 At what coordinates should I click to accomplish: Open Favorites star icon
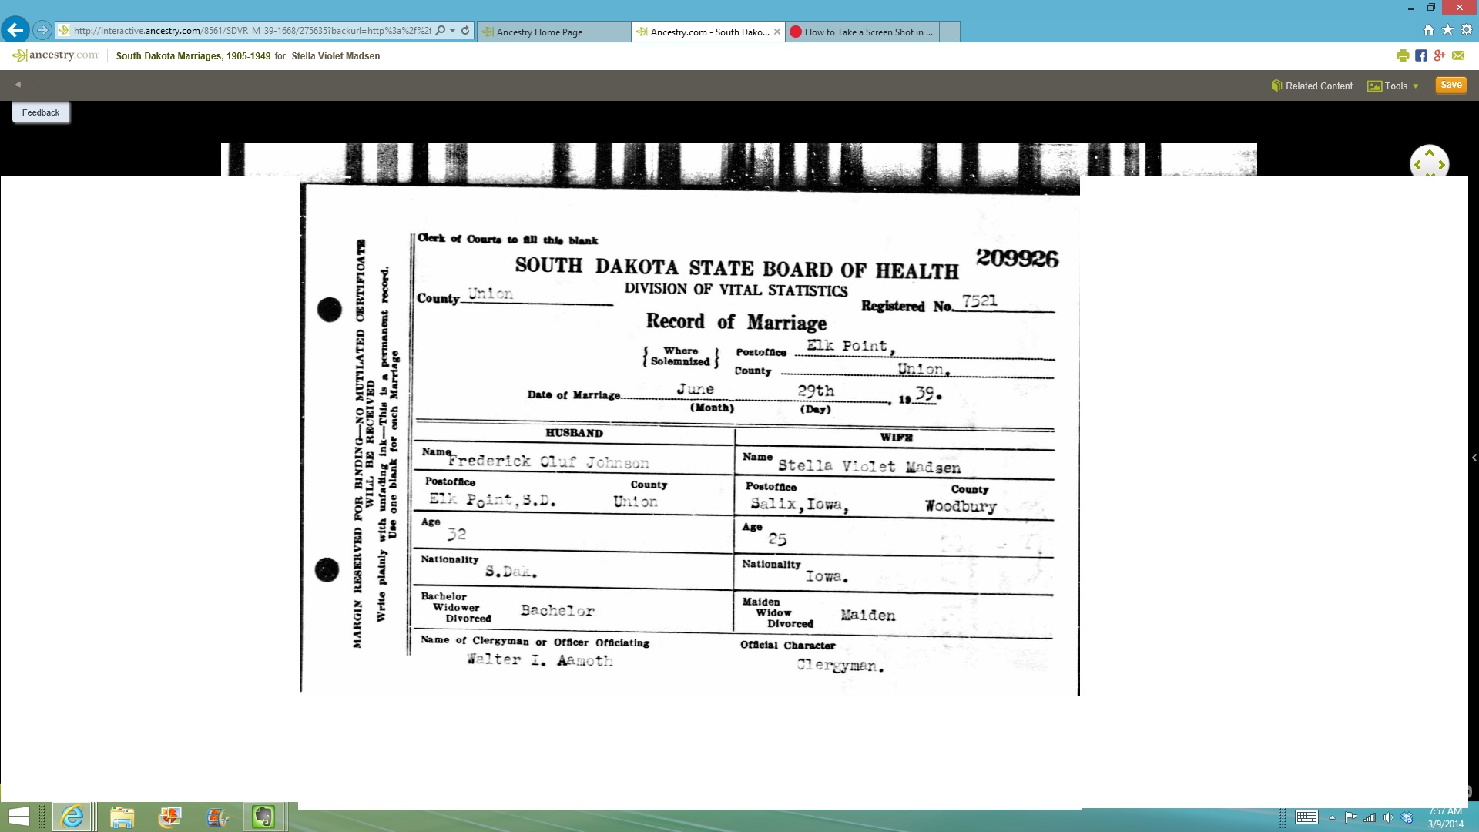click(1447, 30)
